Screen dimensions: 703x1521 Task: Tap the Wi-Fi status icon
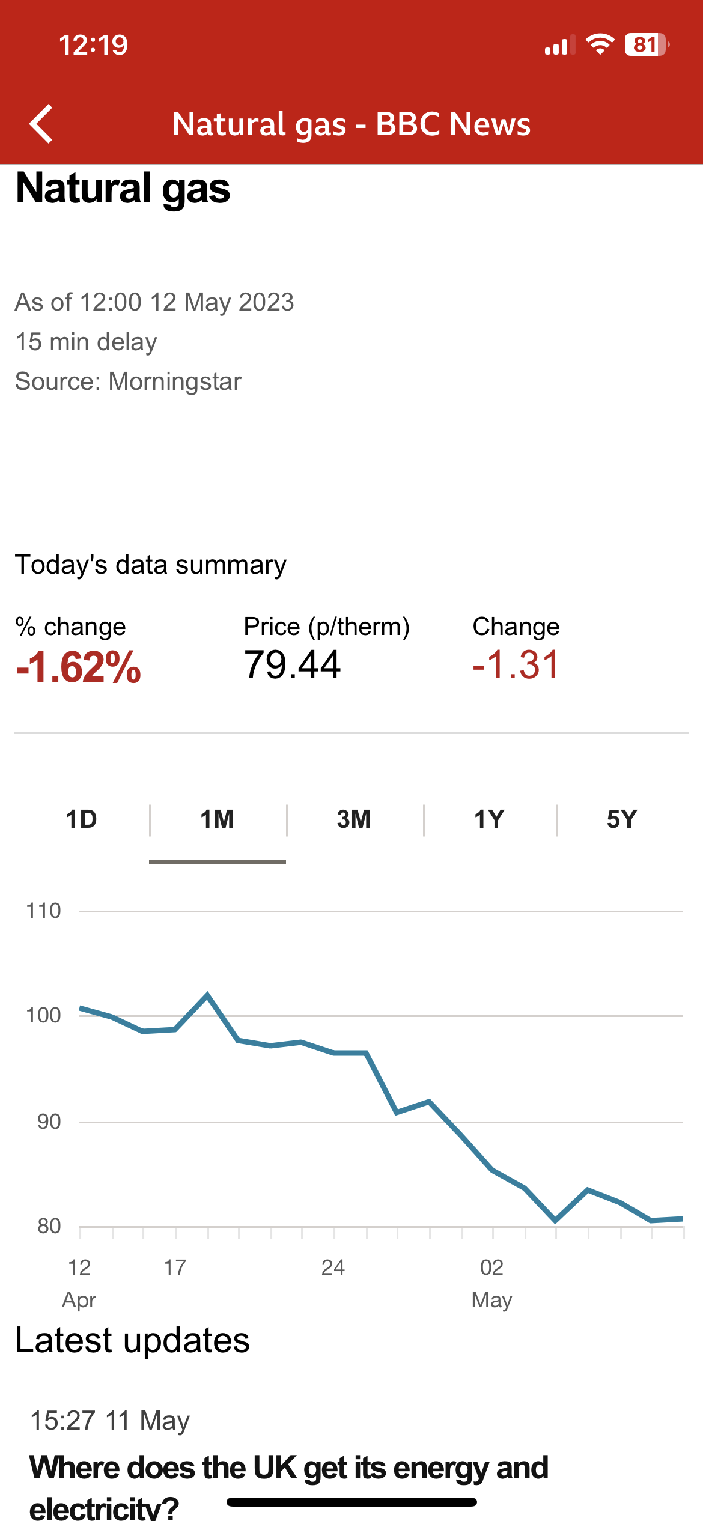tap(599, 44)
